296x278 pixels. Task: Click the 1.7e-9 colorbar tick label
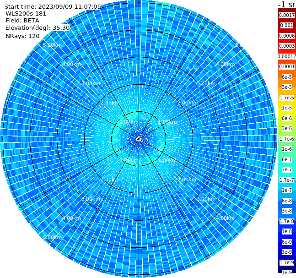[x=287, y=262]
